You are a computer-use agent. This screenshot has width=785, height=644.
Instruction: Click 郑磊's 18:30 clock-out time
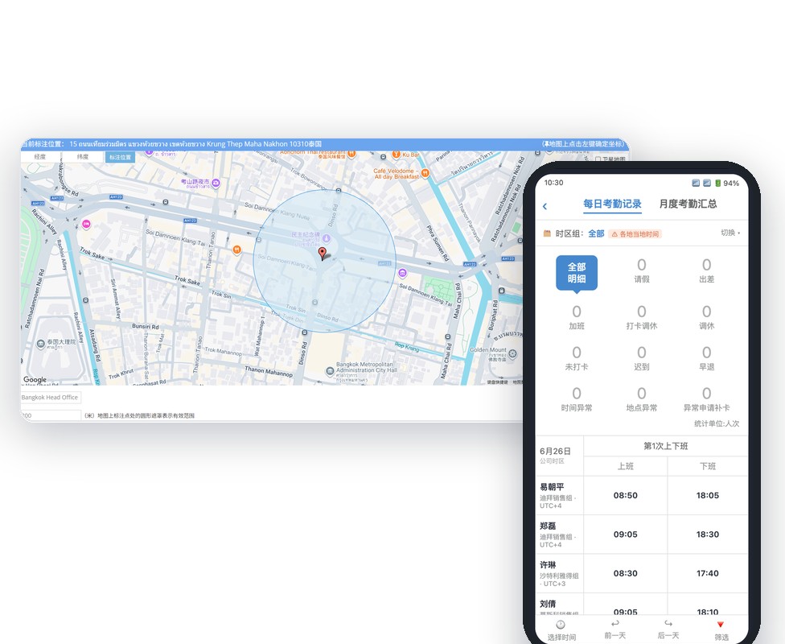click(708, 535)
